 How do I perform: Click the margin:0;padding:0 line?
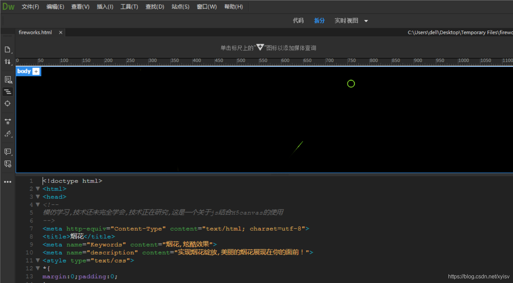pos(80,277)
